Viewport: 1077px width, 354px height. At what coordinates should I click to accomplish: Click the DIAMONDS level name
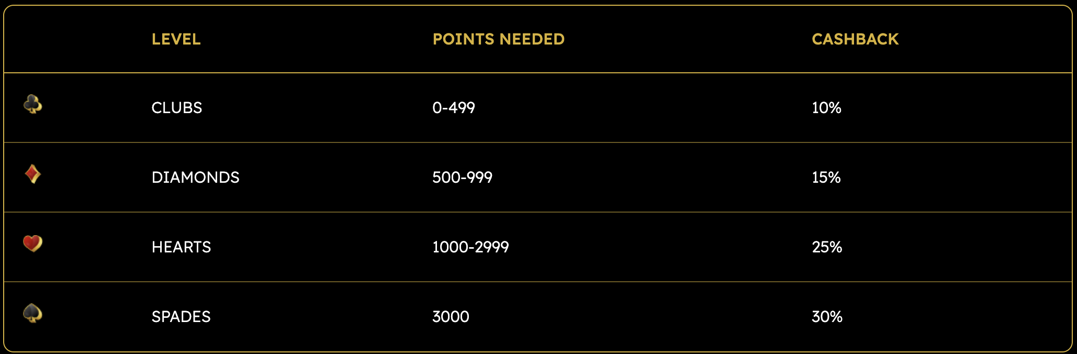[195, 178]
